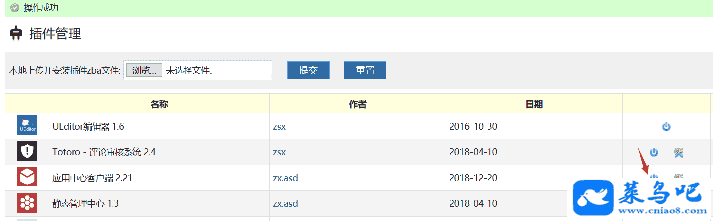713x221 pixels.
Task: Click the UEditor plugin logo thumbnail
Action: click(x=27, y=126)
